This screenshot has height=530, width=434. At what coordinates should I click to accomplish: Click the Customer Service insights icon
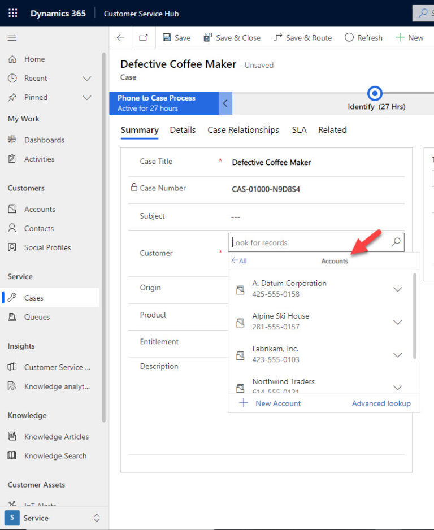click(12, 367)
